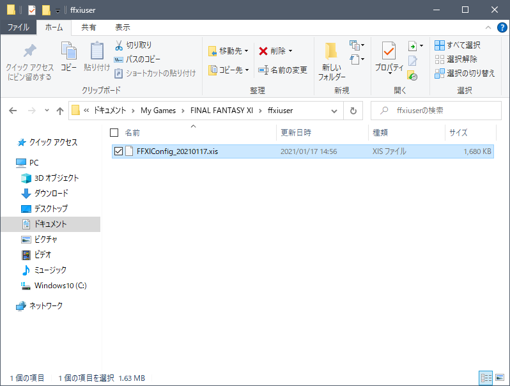Switch to details view layout

[x=486, y=378]
